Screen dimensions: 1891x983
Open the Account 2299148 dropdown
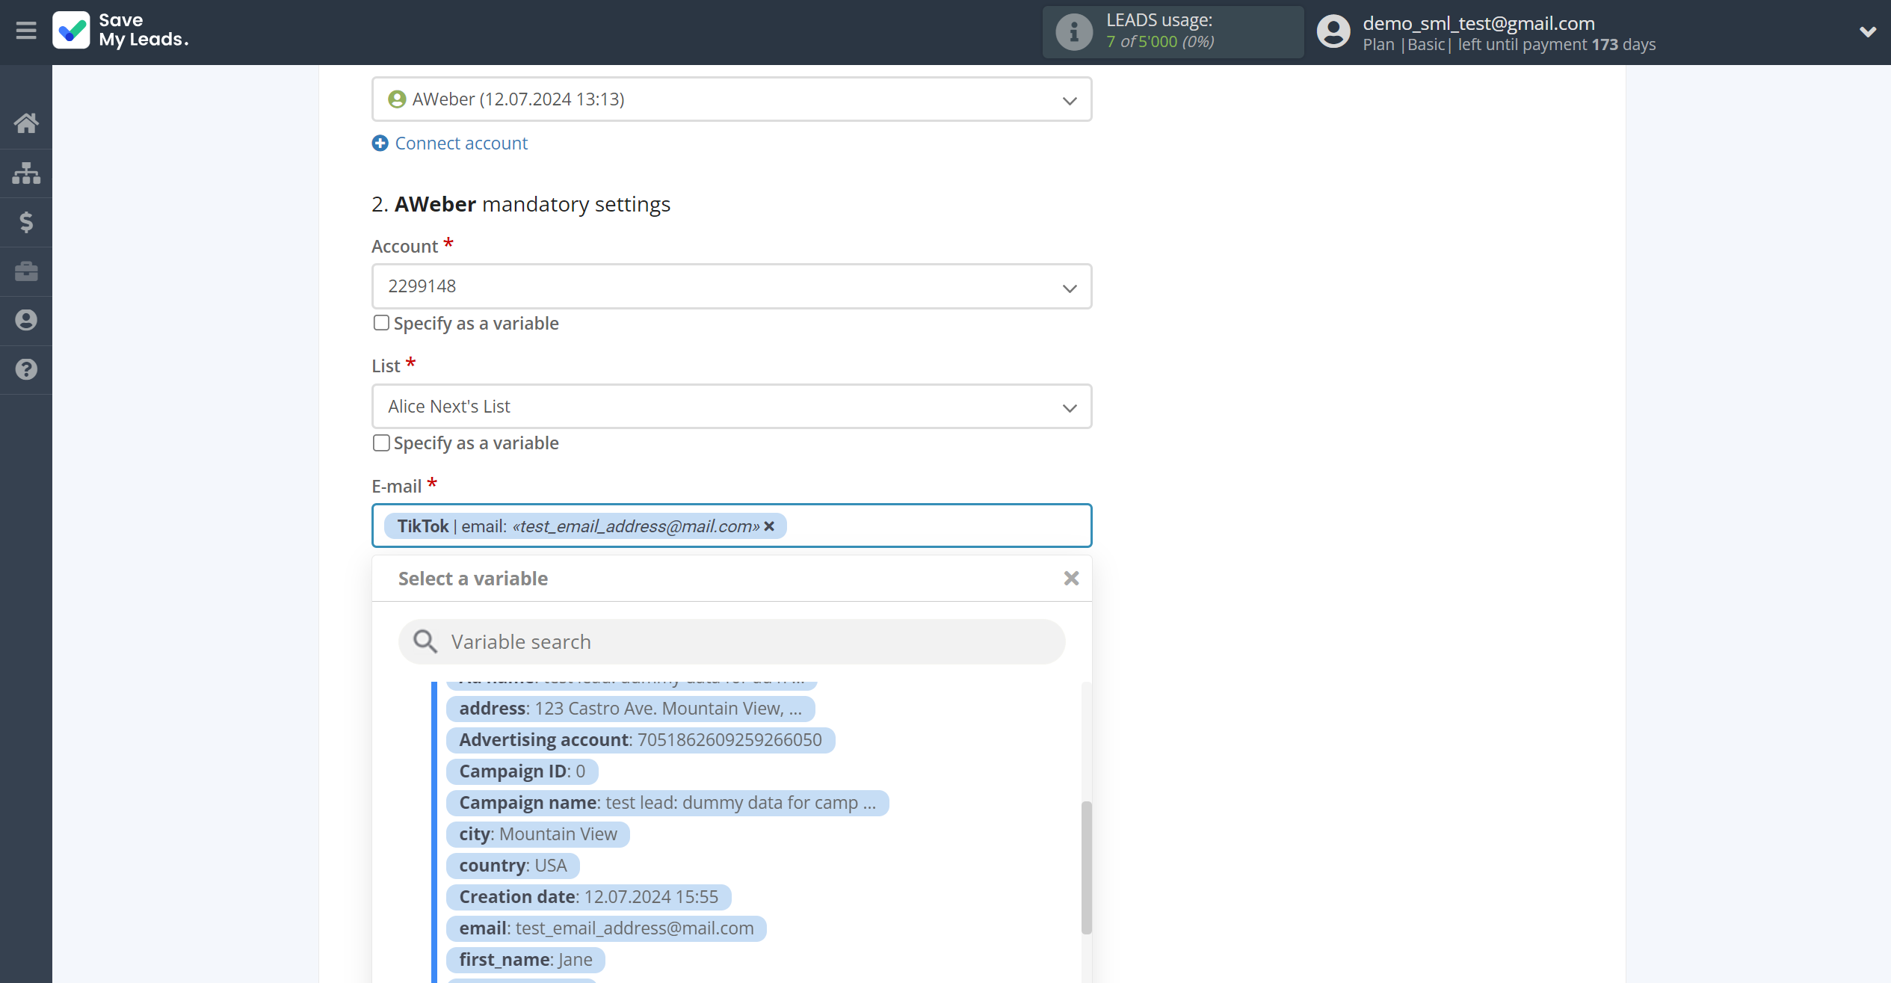coord(732,286)
